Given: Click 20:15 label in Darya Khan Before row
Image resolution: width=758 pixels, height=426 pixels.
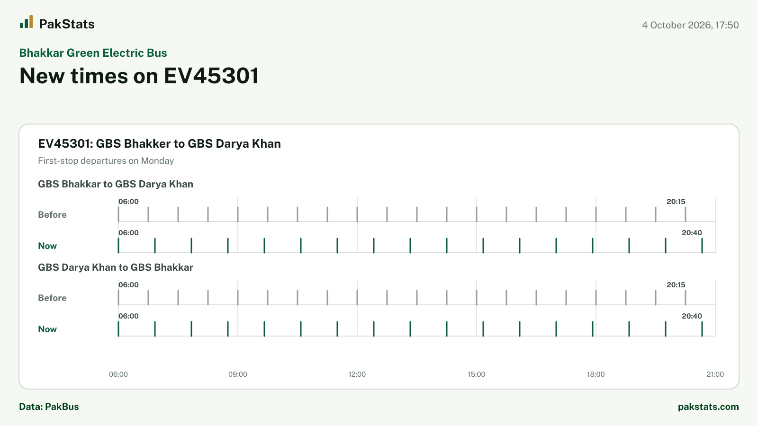Looking at the screenshot, I should click(x=676, y=285).
